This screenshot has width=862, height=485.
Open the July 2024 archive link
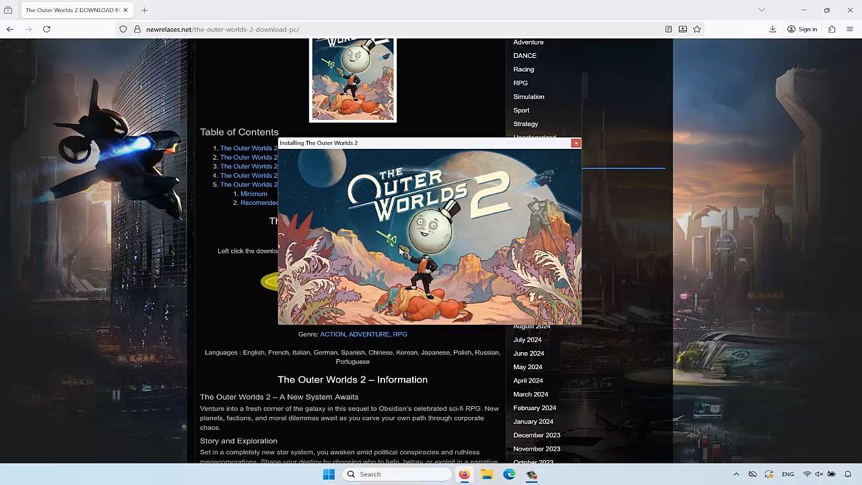pos(527,339)
